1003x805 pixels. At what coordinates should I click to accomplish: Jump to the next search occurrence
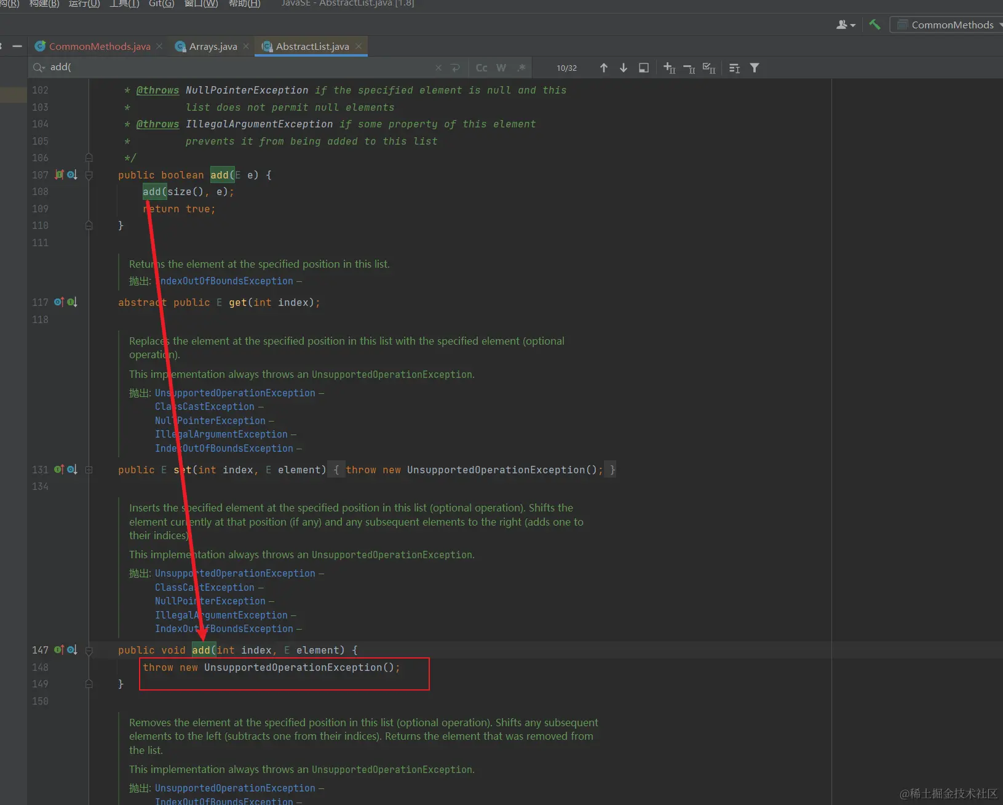624,68
